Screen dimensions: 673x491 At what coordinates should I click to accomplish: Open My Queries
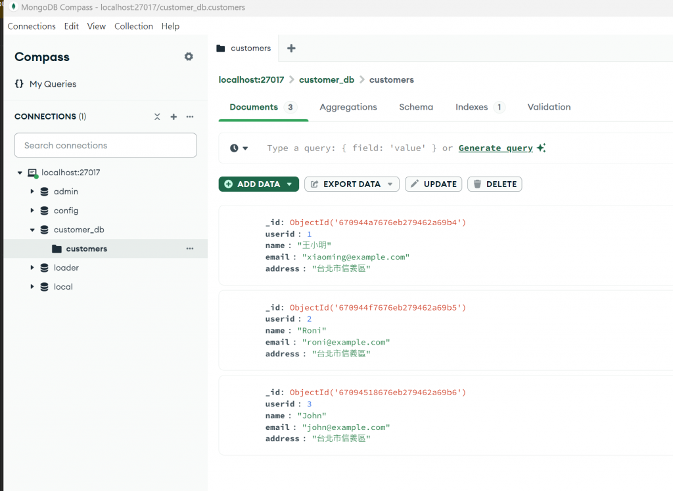pos(53,84)
